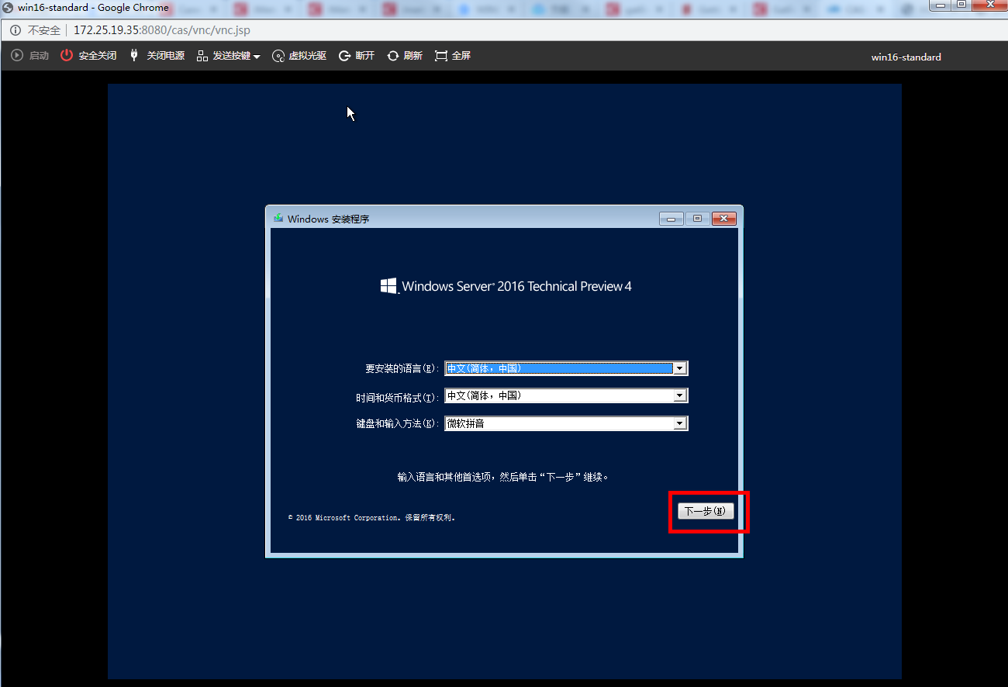Maximize the Windows 安装程序 window
The width and height of the screenshot is (1008, 687).
coord(697,219)
